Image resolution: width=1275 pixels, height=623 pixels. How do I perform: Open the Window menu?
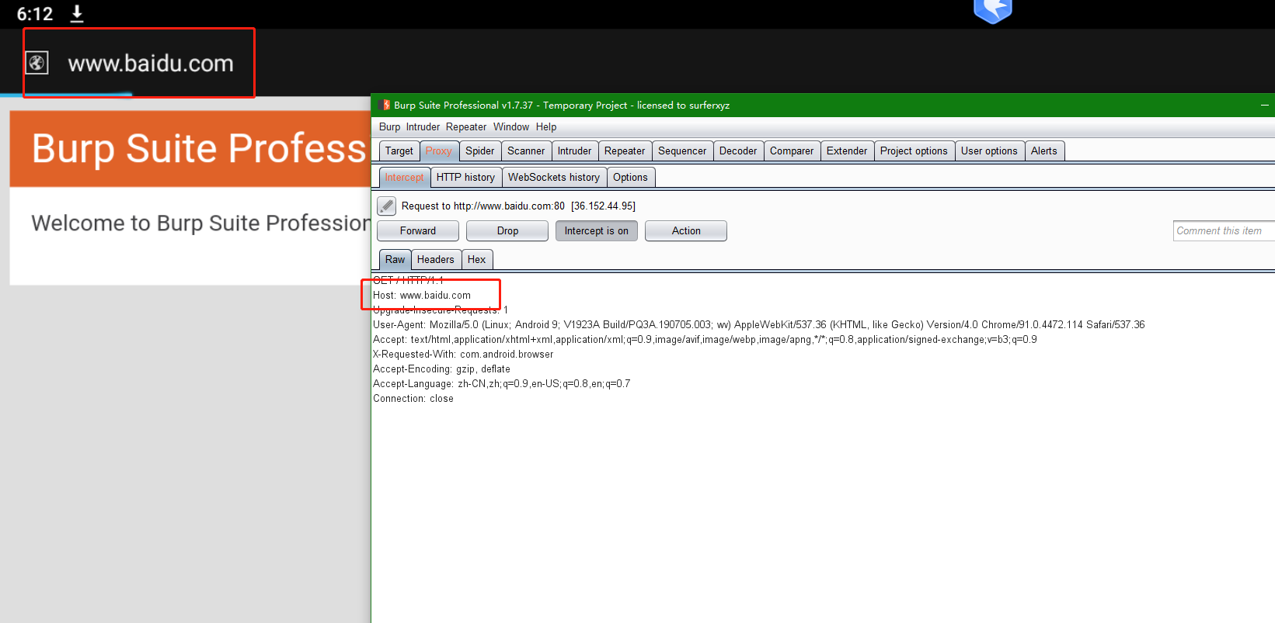tap(511, 126)
